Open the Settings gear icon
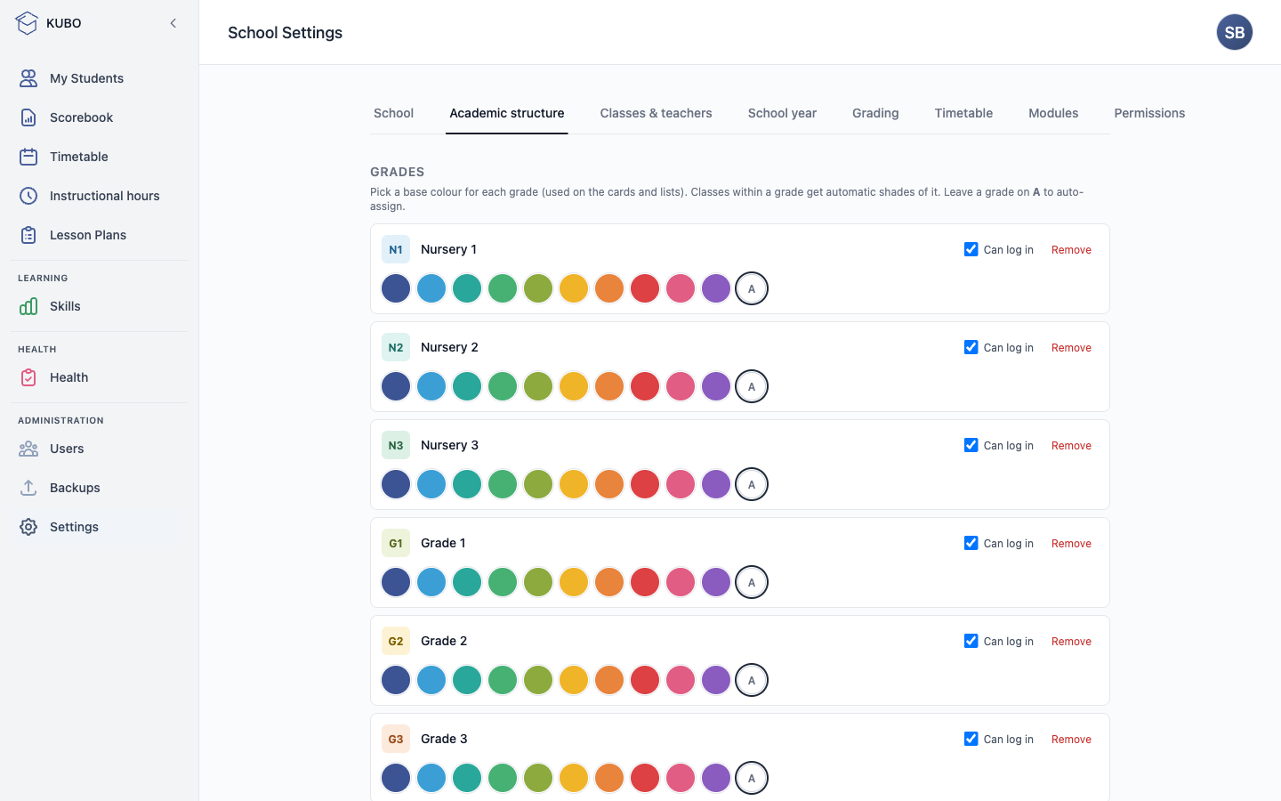Viewport: 1281px width, 801px height. click(28, 527)
